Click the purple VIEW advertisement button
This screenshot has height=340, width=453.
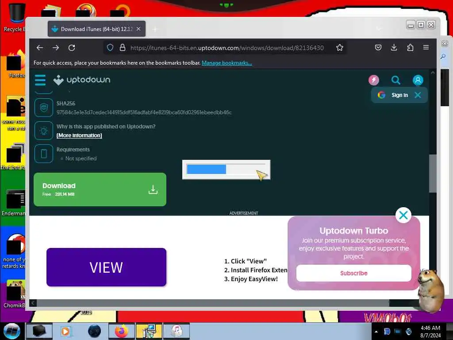point(106,267)
